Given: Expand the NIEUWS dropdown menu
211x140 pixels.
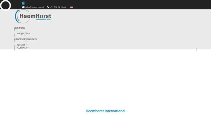Looking at the screenshot, I should point(22,45).
